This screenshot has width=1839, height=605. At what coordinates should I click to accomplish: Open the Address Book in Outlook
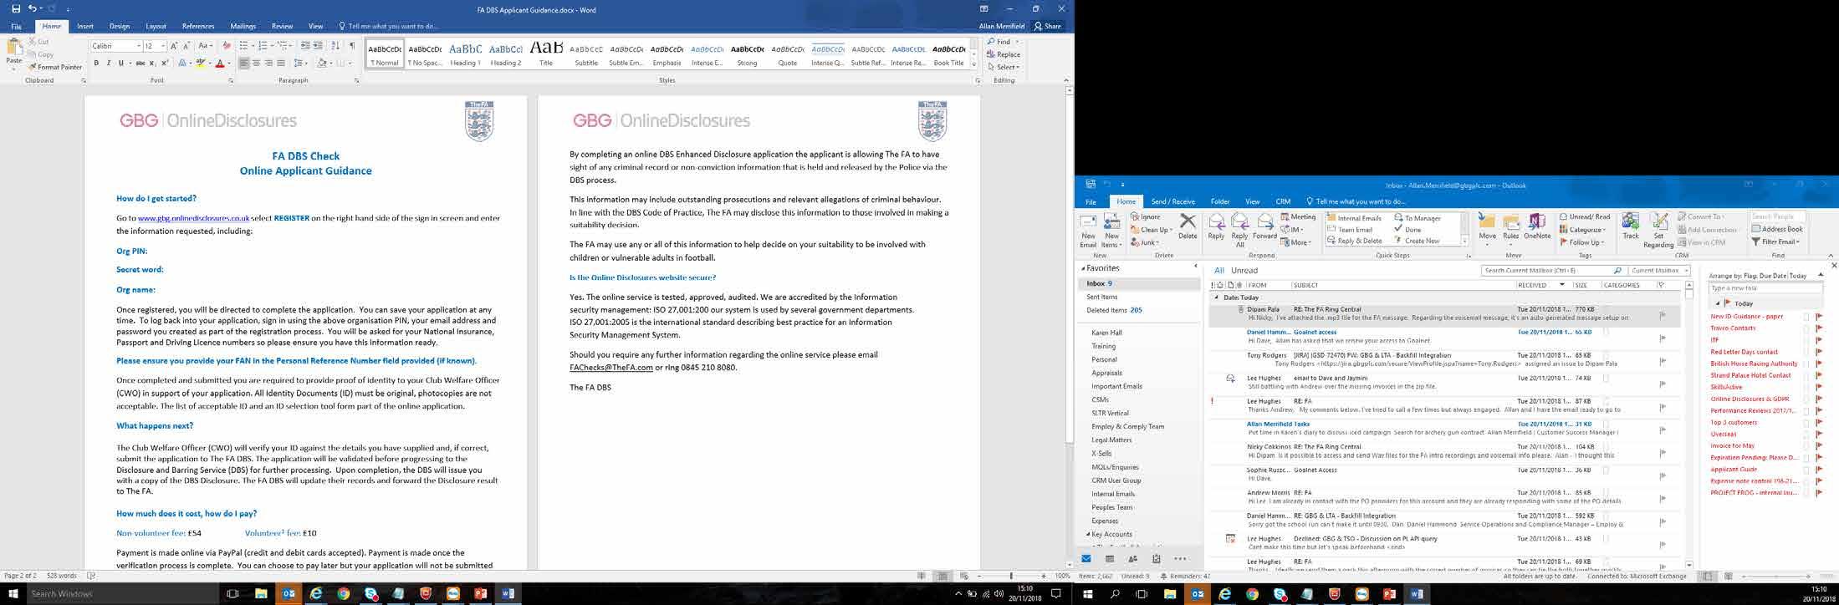click(x=1777, y=229)
